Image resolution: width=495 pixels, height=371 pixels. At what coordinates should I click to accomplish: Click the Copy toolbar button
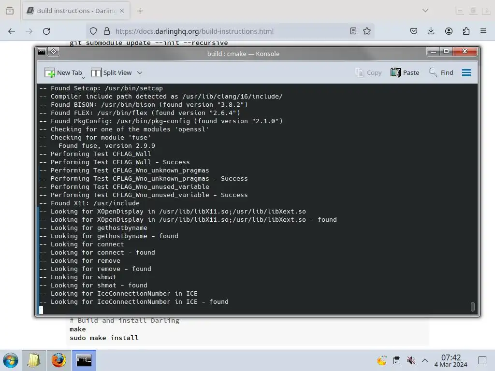point(368,72)
